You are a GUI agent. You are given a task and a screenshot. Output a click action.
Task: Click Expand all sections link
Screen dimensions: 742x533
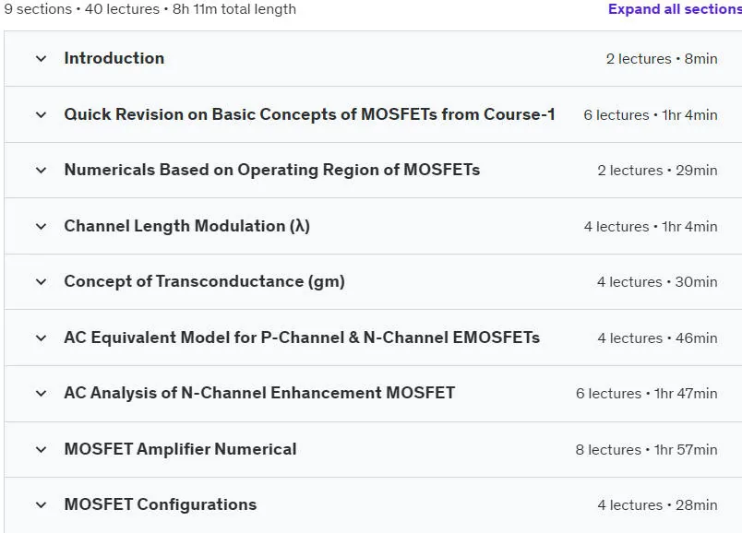(x=675, y=9)
